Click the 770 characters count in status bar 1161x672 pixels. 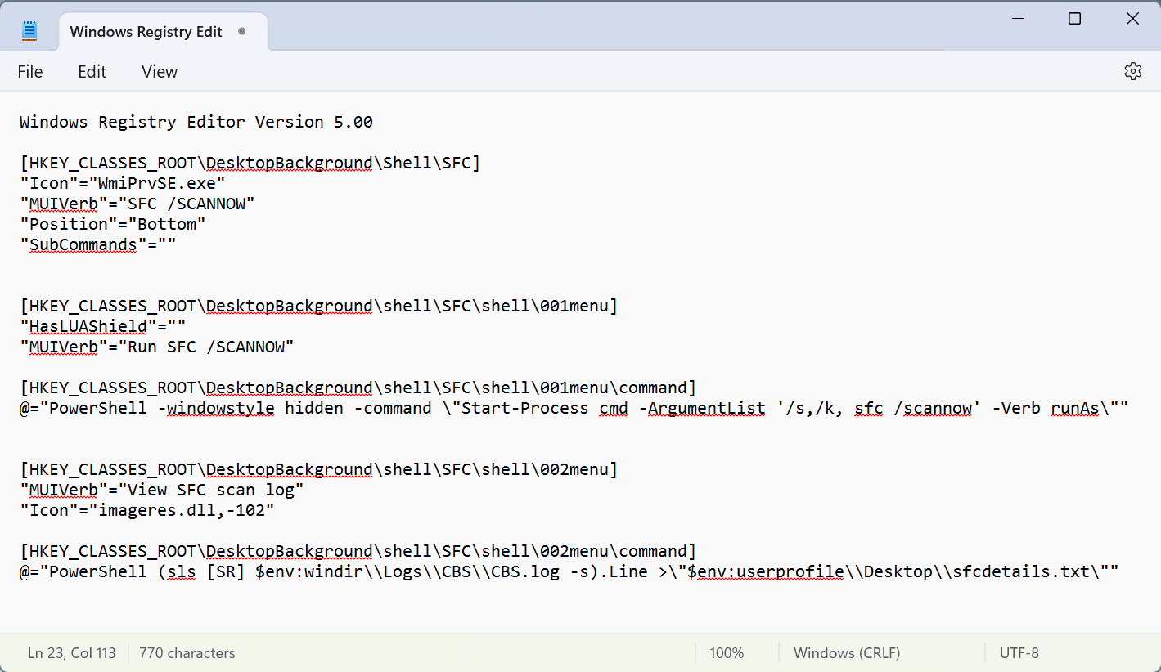pos(187,653)
